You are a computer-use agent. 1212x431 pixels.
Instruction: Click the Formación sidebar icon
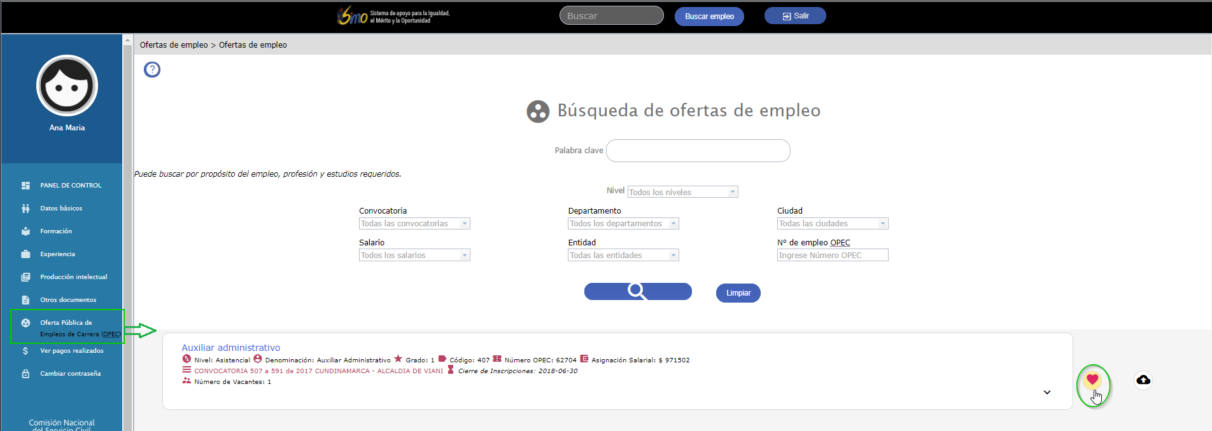coord(25,231)
